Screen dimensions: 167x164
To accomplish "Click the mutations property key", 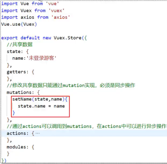I will (x=19, y=92).
